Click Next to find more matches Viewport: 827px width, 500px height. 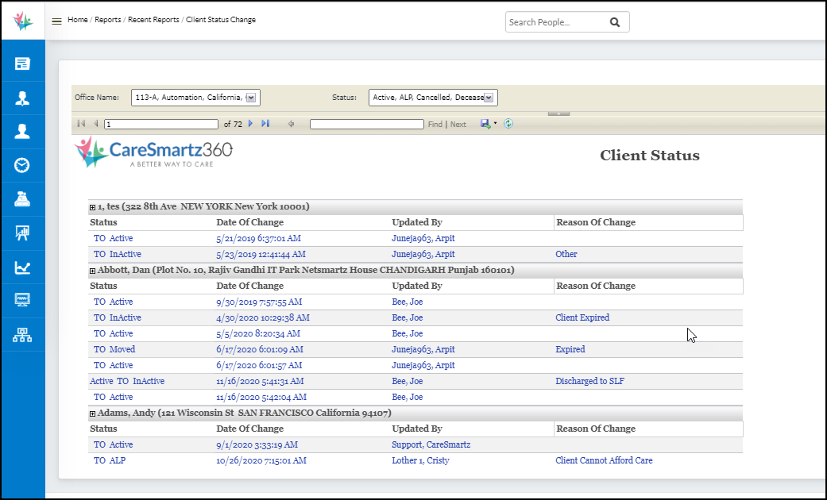coord(458,124)
